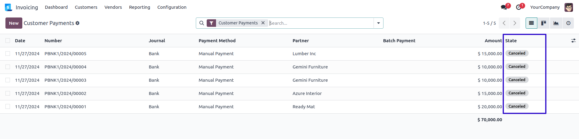This screenshot has width=579, height=139.
Task: Switch to activity view
Action: coord(568,23)
